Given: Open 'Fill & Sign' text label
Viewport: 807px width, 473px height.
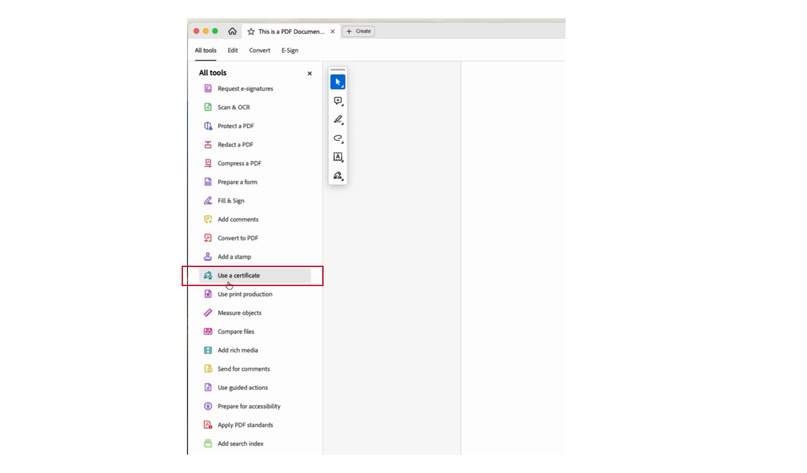Looking at the screenshot, I should pos(231,201).
